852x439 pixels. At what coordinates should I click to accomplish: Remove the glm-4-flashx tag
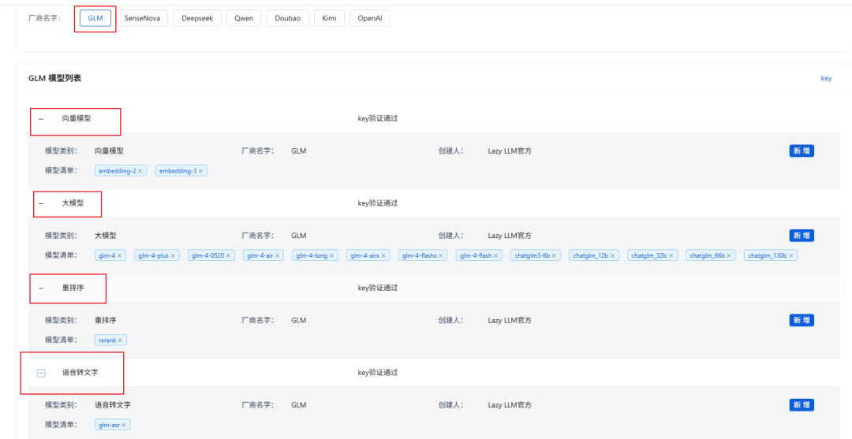(441, 255)
